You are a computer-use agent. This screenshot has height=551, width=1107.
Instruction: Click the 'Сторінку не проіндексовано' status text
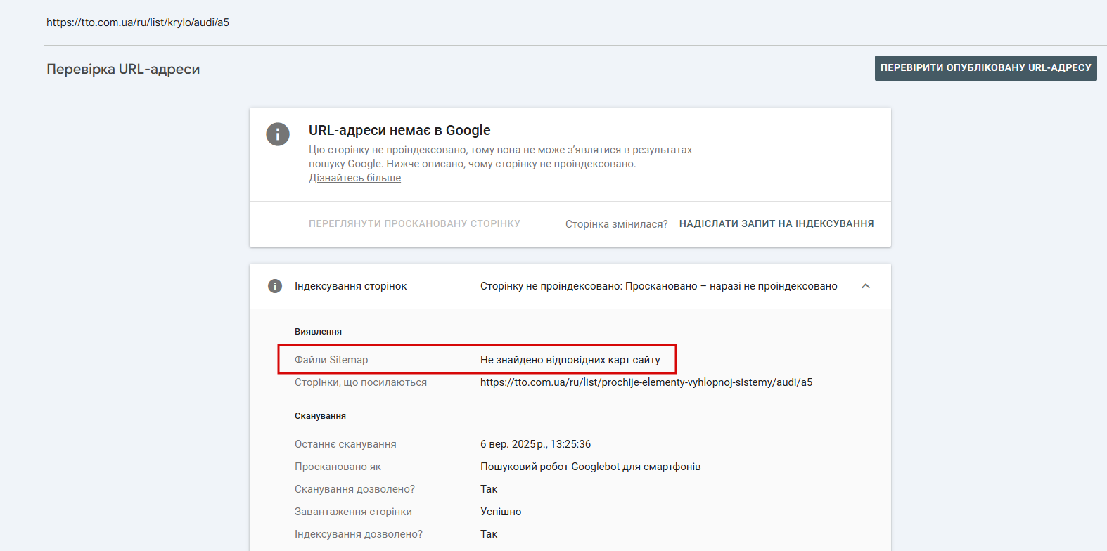click(658, 286)
